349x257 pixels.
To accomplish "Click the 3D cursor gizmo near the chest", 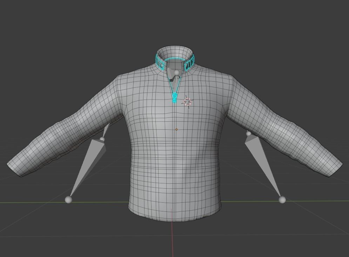I will click(x=187, y=102).
